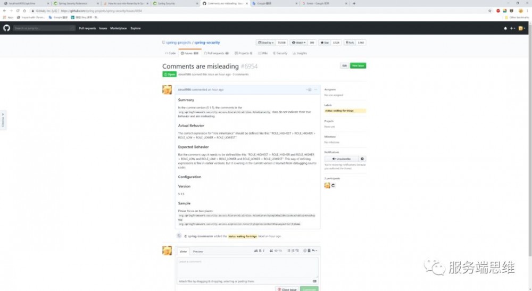Image resolution: width=532 pixels, height=291 pixels.
Task: Select status: waiting-for-triage label in sidebar
Action: [345, 111]
